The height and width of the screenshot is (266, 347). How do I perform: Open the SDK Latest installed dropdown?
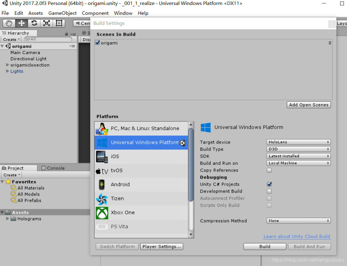coord(299,156)
